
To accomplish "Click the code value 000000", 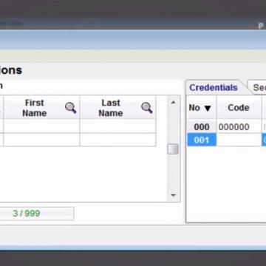I will [x=234, y=127].
